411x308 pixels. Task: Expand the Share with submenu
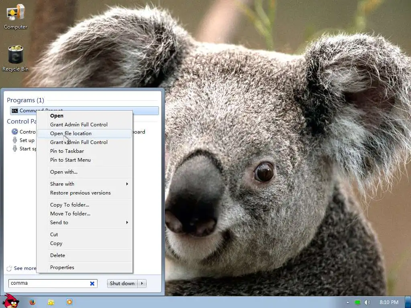tap(84, 184)
